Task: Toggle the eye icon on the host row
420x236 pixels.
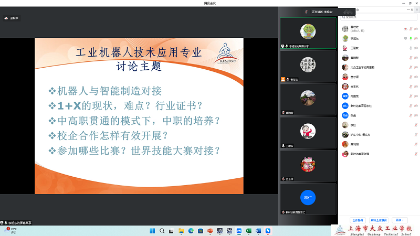Action: pyautogui.click(x=406, y=28)
